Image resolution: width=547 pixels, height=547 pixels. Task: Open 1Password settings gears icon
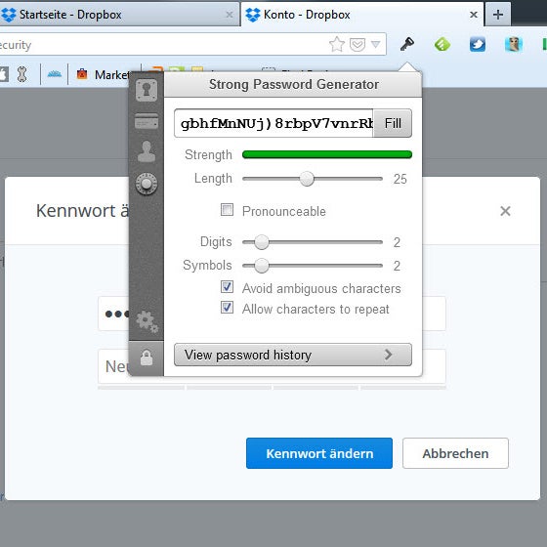[x=147, y=321]
